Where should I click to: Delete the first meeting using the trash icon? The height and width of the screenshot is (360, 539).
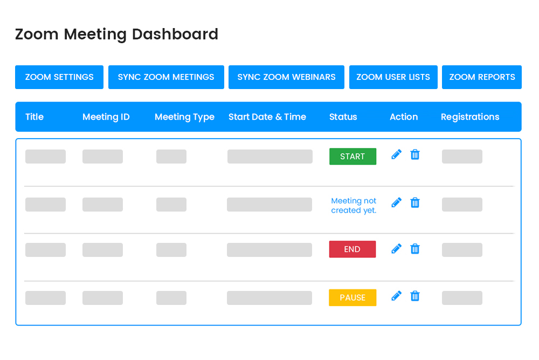(x=414, y=154)
